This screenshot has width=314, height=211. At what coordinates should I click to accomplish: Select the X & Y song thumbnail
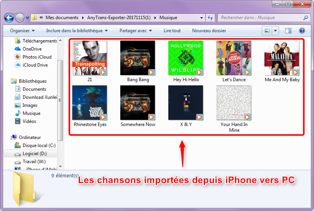click(186, 103)
